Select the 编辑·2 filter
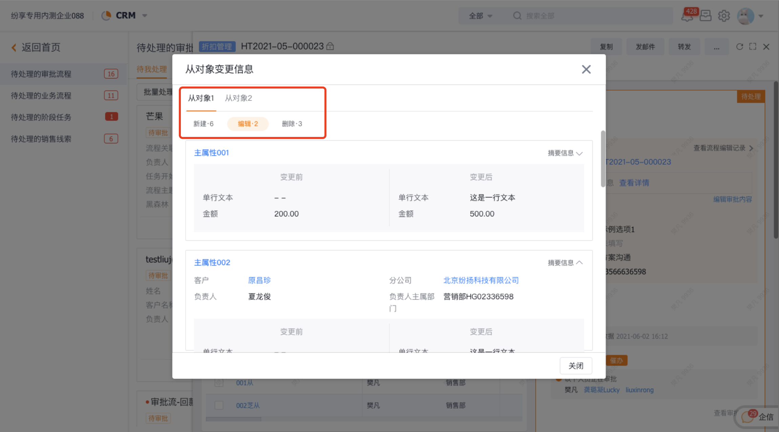The width and height of the screenshot is (779, 432). (x=248, y=124)
